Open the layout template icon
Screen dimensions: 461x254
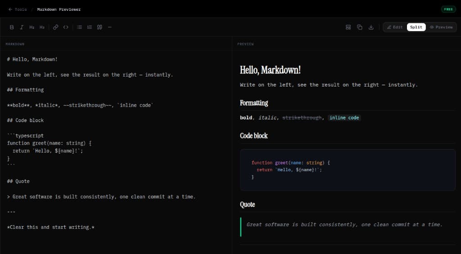[348, 27]
